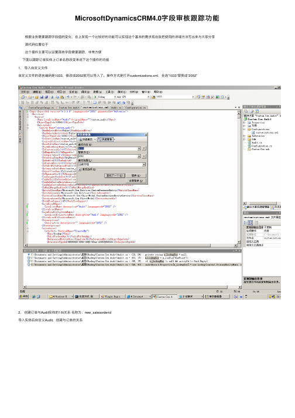Select the Quick Replace mode button
Screen dimensions: 295x418
pos(105,139)
